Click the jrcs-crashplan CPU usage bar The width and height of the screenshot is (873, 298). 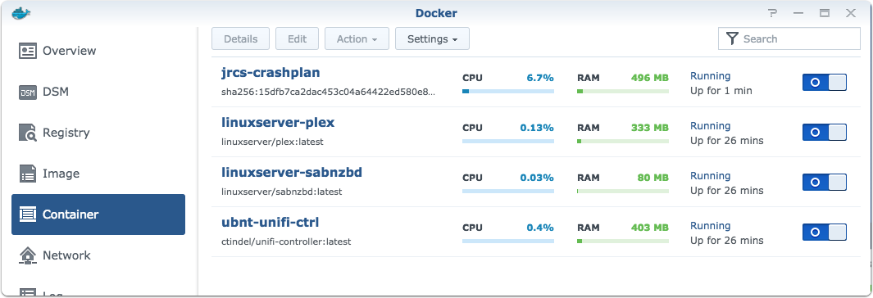(507, 91)
